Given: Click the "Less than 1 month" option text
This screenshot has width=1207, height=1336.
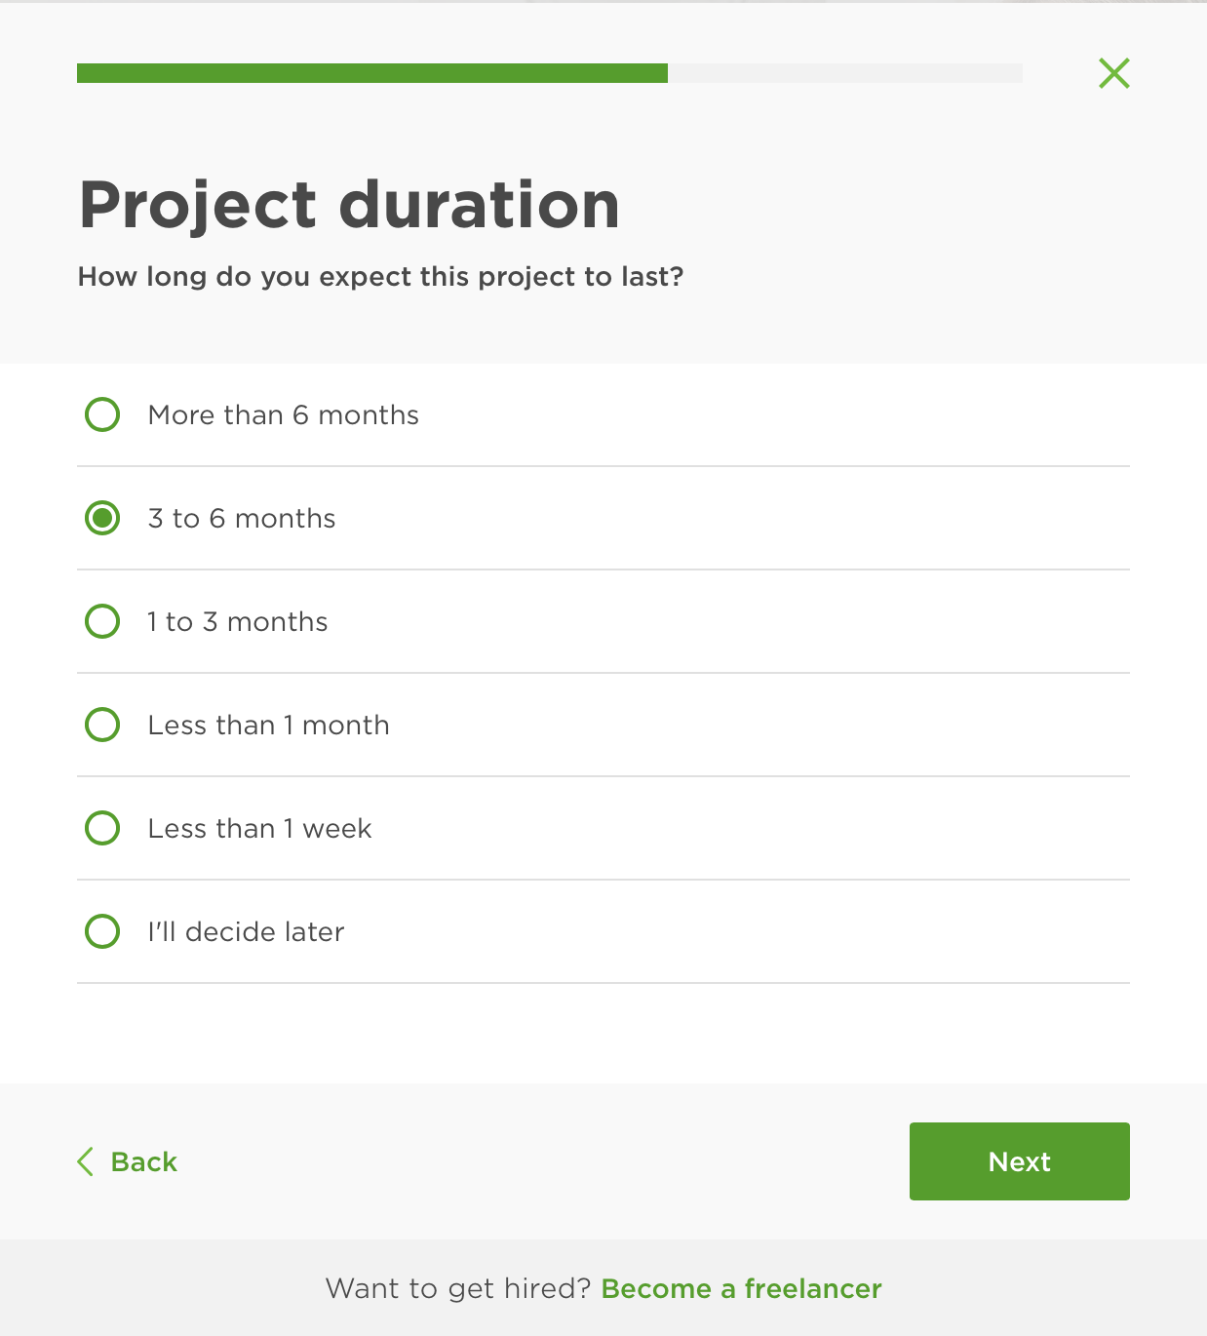Looking at the screenshot, I should [268, 726].
